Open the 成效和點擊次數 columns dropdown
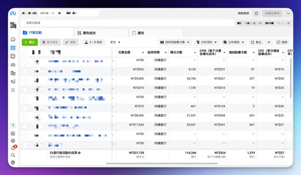The width and height of the screenshot is (301, 175). click(x=174, y=42)
